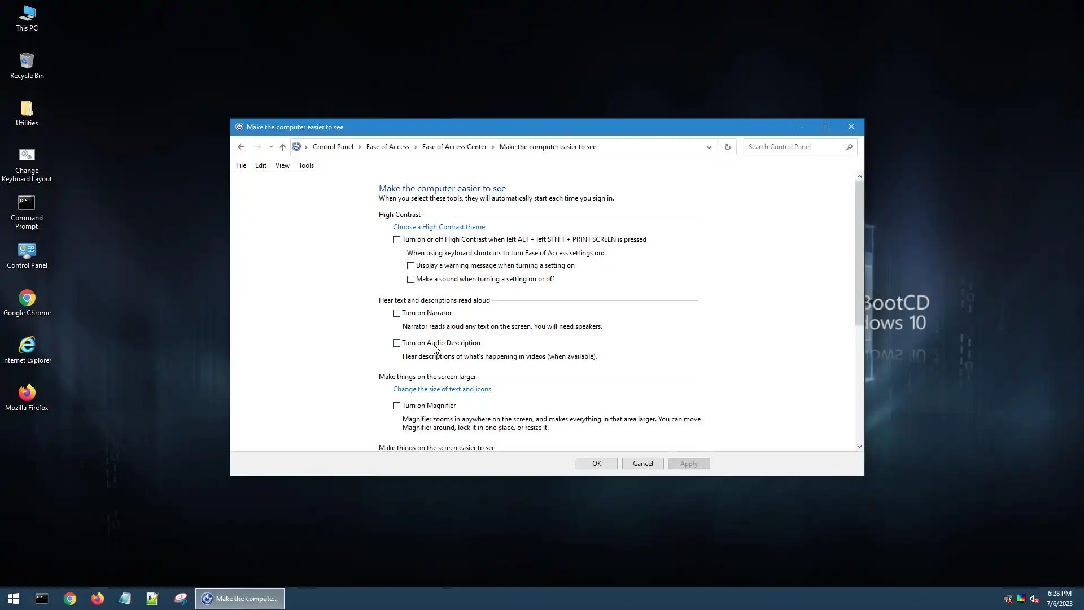Enable the Turn on Narrator checkbox
Viewport: 1084px width, 610px height.
397,313
